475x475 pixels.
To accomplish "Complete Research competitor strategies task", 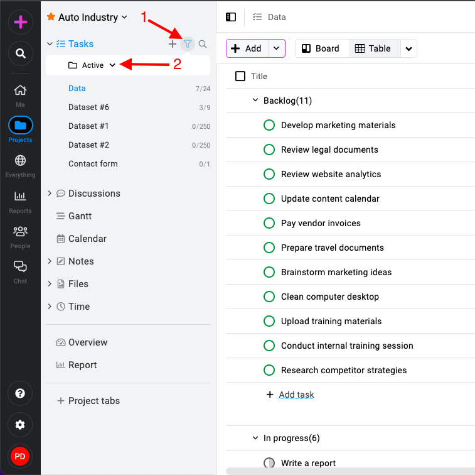I will [x=269, y=370].
